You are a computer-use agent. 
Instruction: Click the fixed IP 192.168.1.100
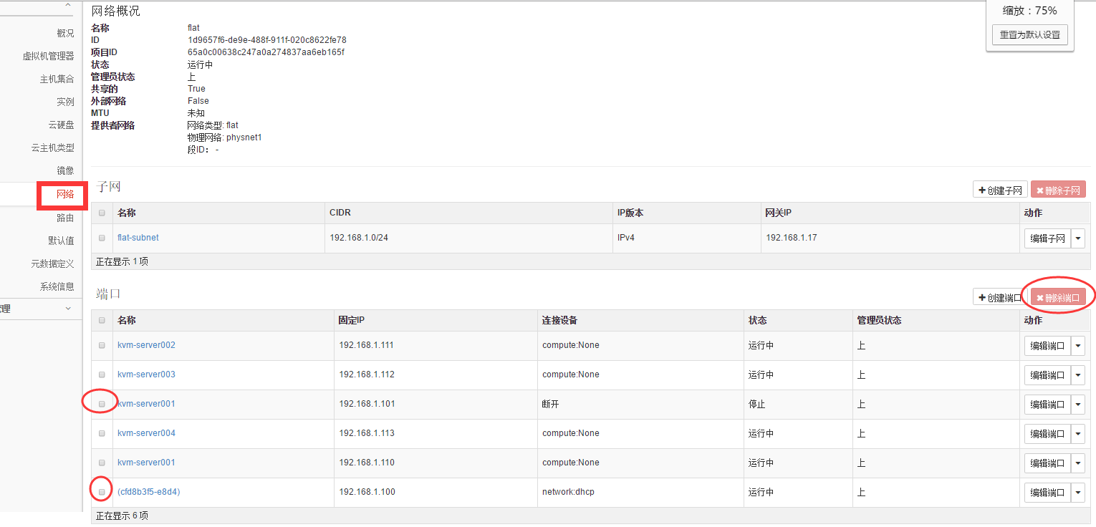pyautogui.click(x=367, y=492)
